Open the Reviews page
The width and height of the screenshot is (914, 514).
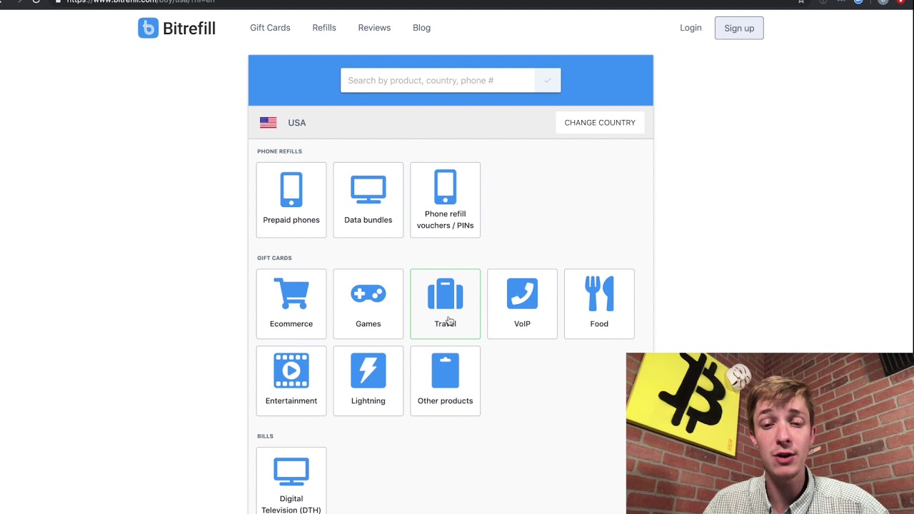click(x=374, y=28)
